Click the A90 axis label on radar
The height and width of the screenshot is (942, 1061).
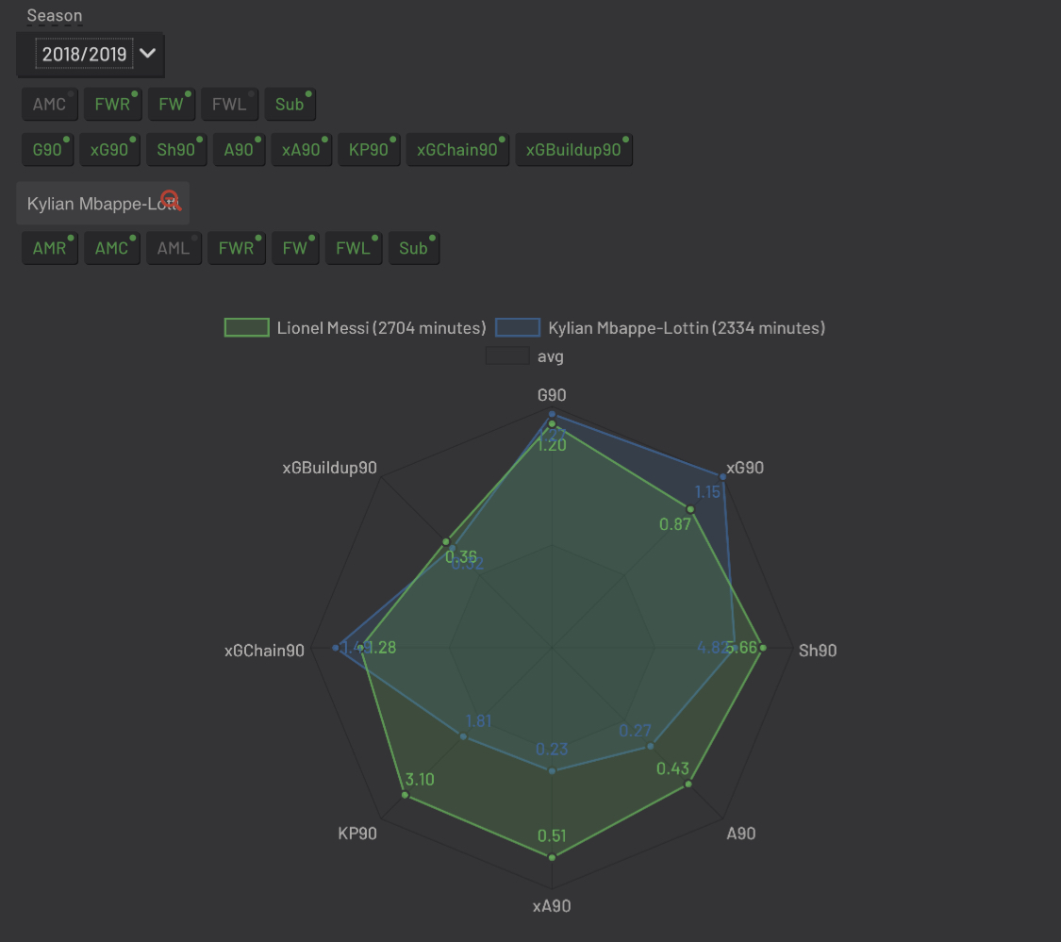pos(741,833)
